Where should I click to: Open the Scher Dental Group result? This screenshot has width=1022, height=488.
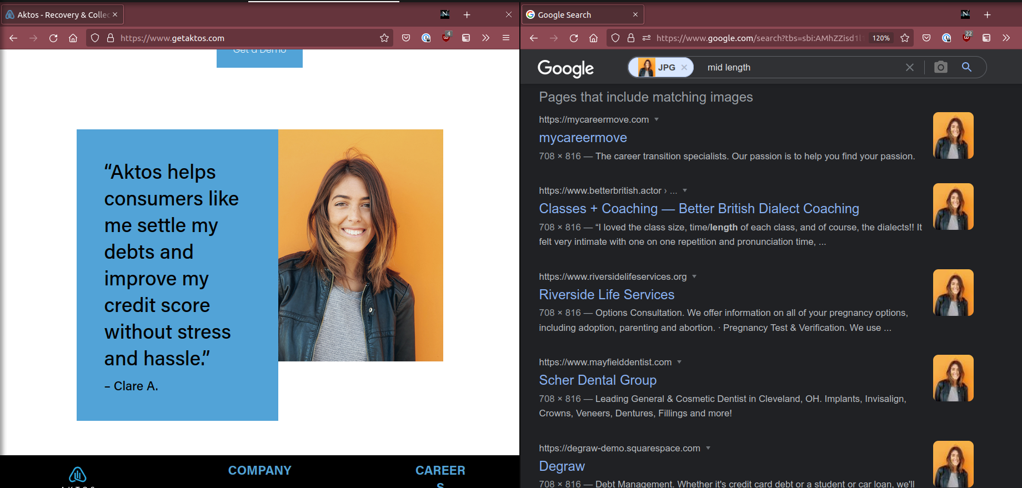click(598, 380)
